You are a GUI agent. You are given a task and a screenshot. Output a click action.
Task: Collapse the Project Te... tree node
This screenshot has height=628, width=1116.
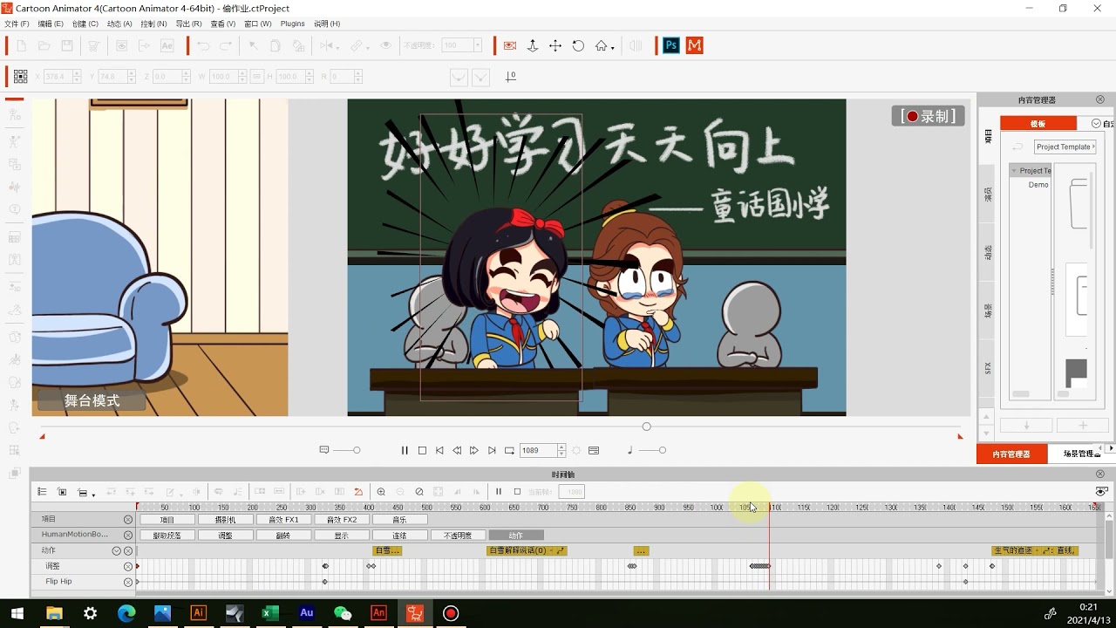1015,171
